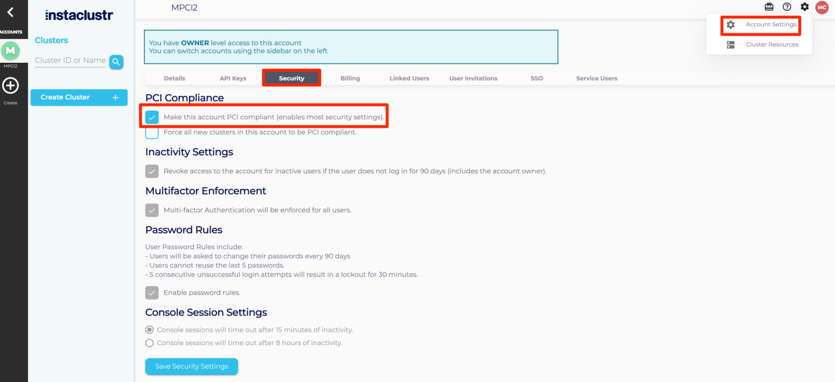Click the settings gear in the top bar
The image size is (835, 382).
pos(804,7)
